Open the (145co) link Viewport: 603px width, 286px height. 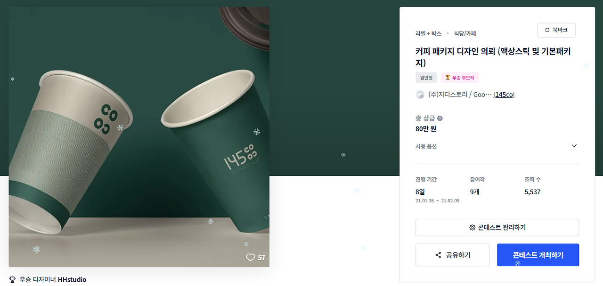pyautogui.click(x=504, y=95)
